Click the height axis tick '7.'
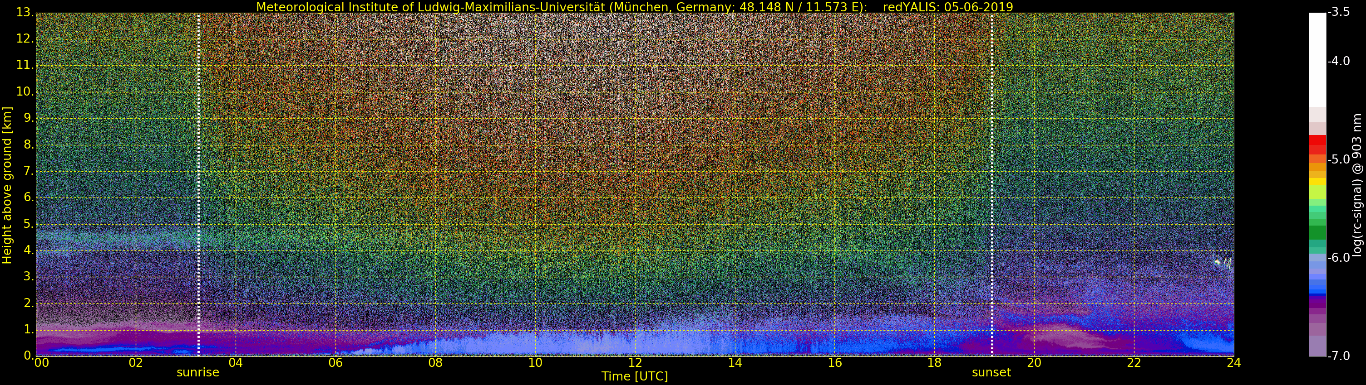1366x385 pixels. 29,171
